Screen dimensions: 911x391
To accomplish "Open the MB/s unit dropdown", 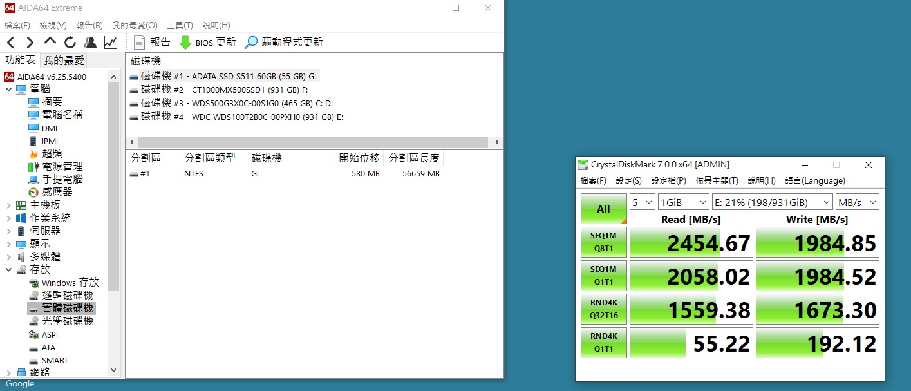I will [857, 202].
